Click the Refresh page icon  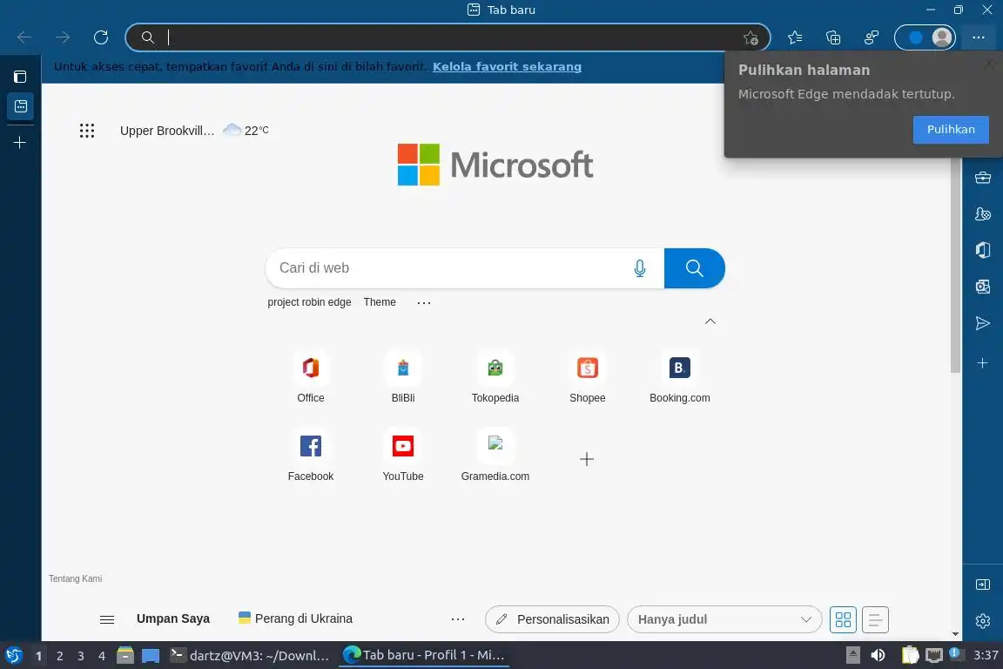coord(101,37)
